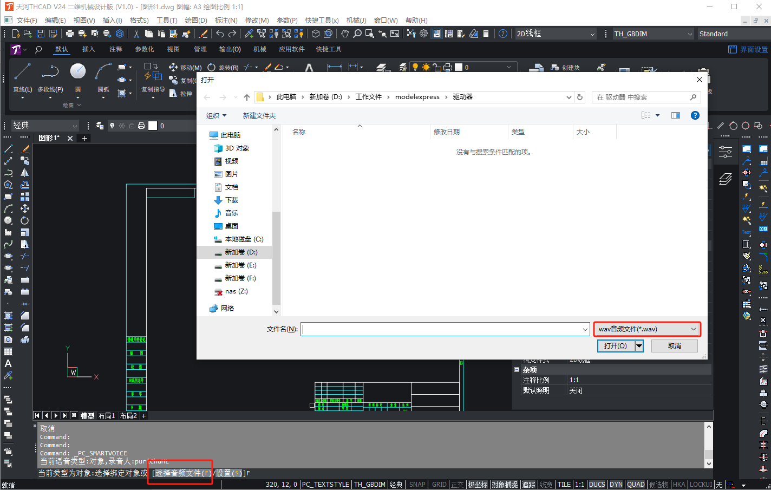Click the white layer color swatch in ribbon

pyautogui.click(x=459, y=67)
